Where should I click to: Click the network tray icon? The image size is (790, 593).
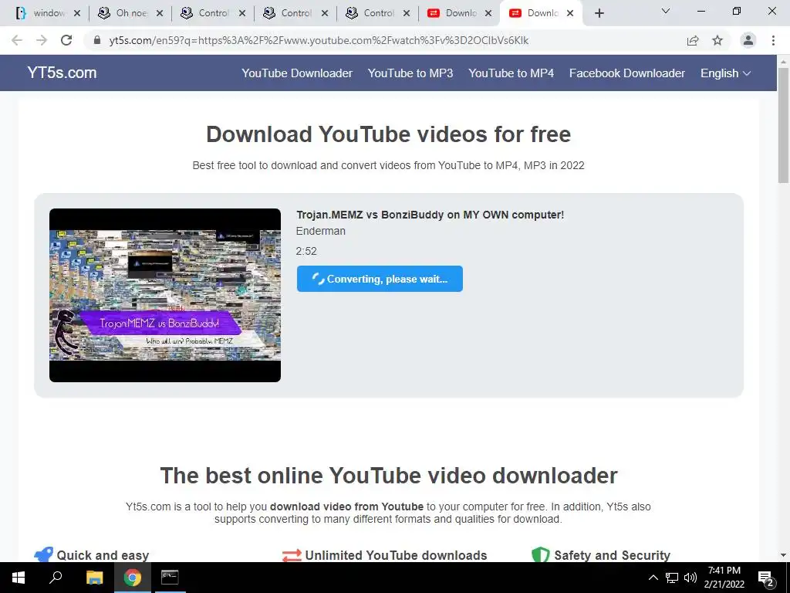[x=672, y=578]
